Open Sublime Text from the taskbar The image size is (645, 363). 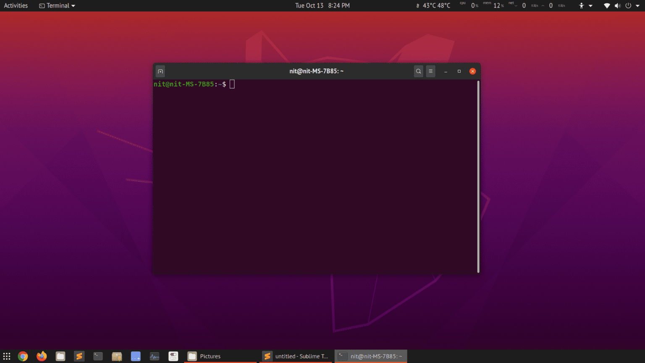tap(79, 356)
